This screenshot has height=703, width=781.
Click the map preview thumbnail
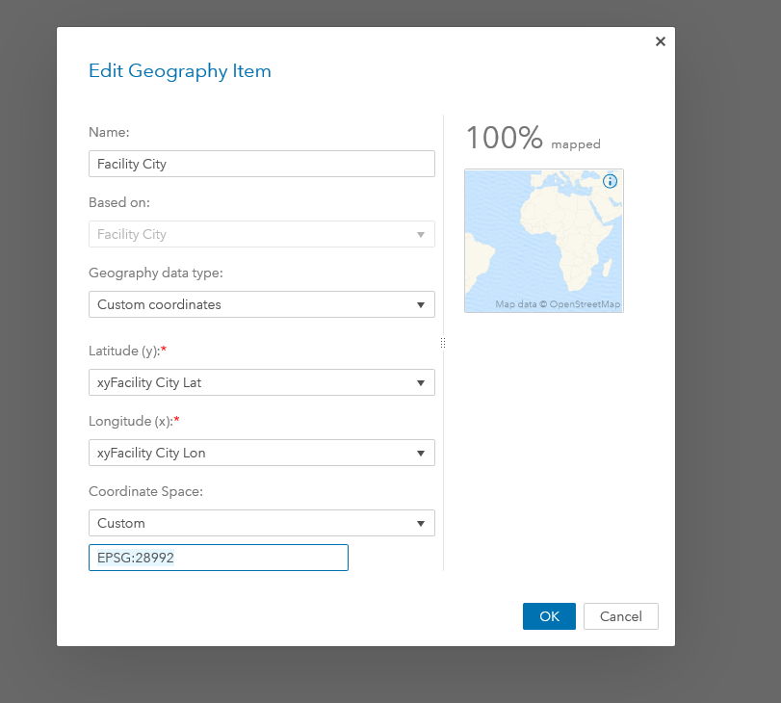[x=543, y=241]
